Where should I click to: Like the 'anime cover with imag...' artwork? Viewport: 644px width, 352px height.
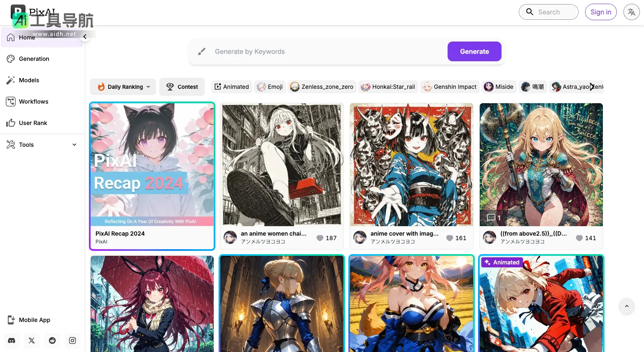click(x=450, y=238)
